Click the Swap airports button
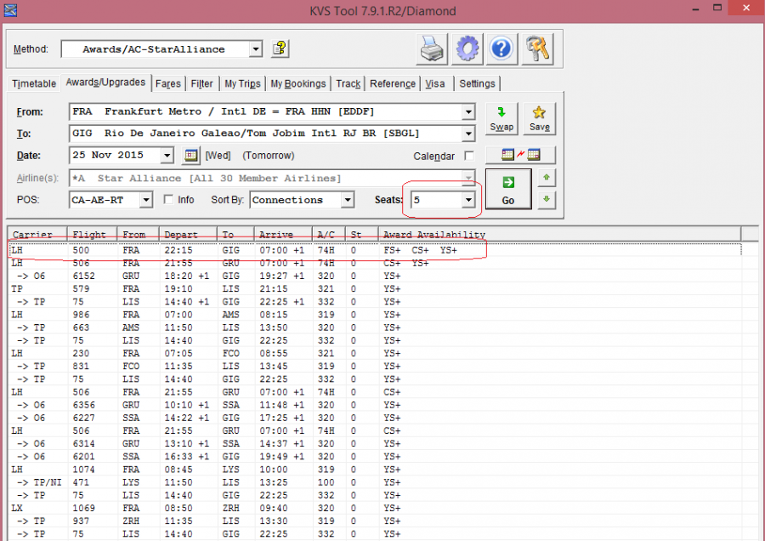This screenshot has height=541, width=765. tap(501, 118)
